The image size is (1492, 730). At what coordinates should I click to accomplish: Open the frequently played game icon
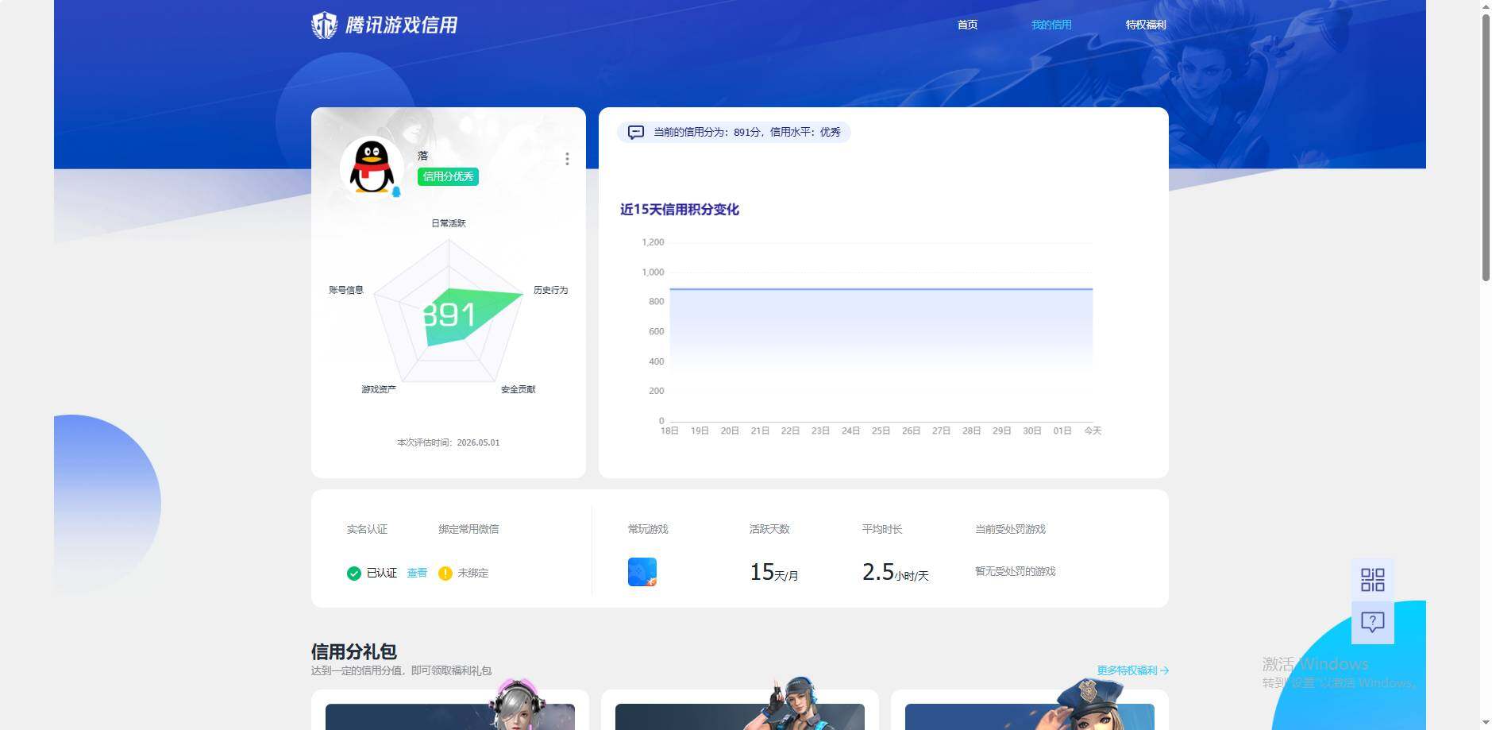coord(642,572)
